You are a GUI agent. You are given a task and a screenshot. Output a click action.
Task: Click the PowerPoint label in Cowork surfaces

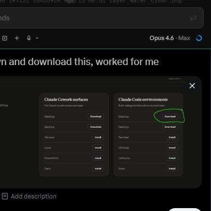[51, 158]
